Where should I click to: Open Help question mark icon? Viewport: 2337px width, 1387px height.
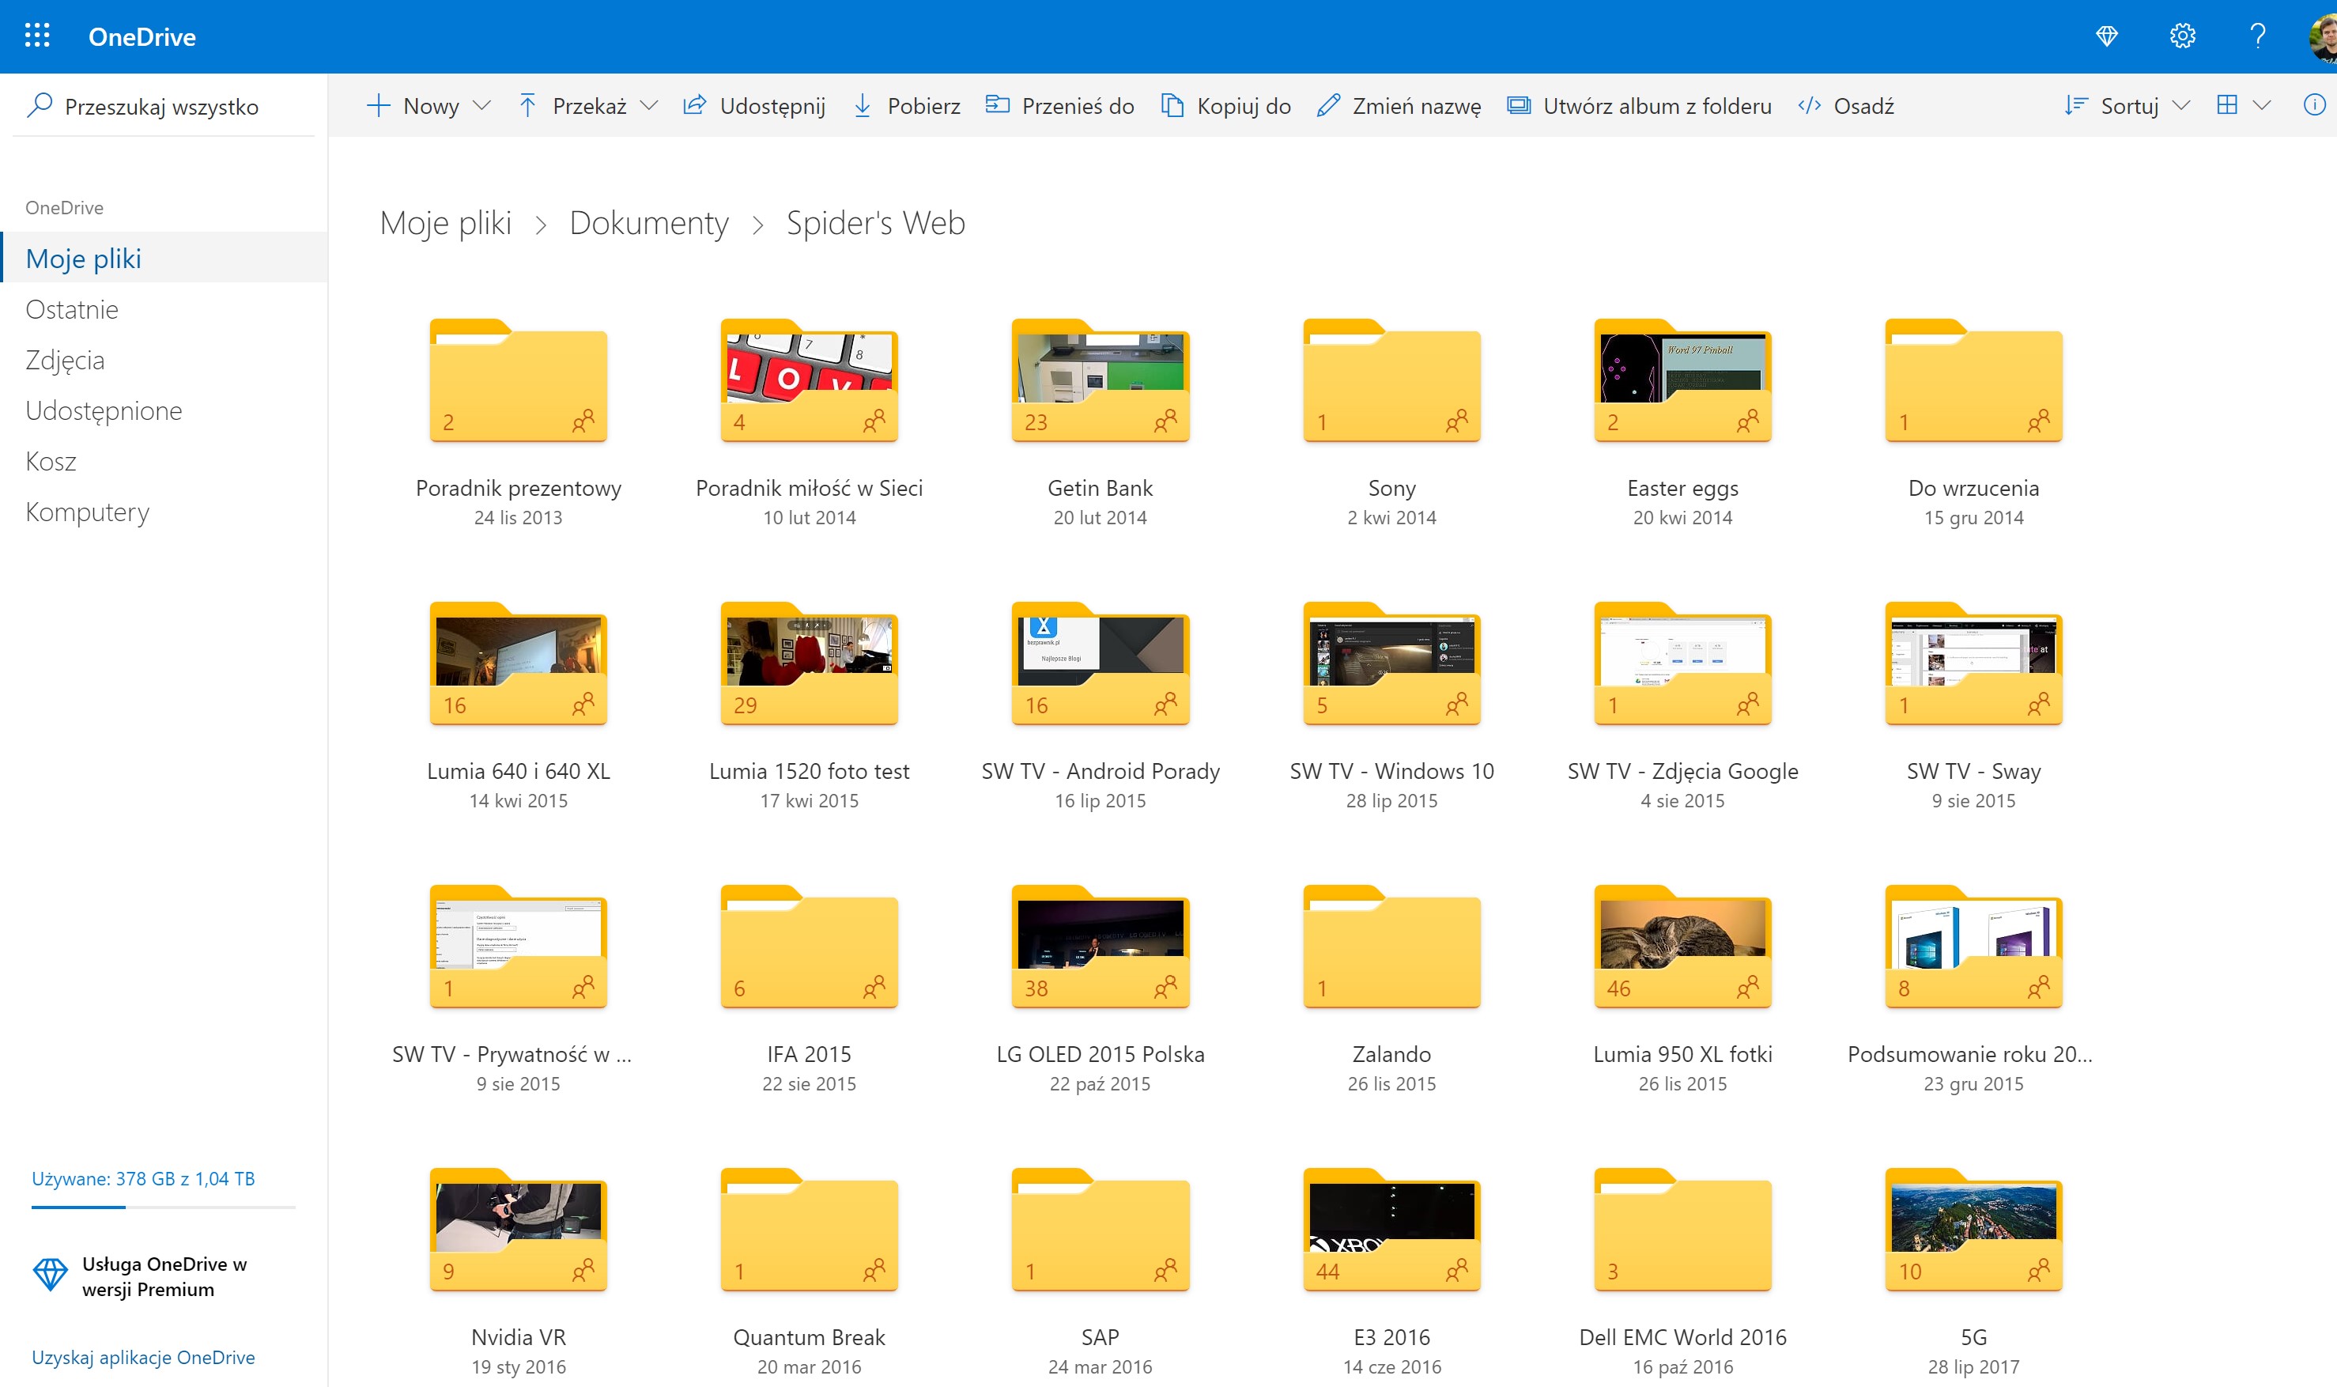[2258, 36]
